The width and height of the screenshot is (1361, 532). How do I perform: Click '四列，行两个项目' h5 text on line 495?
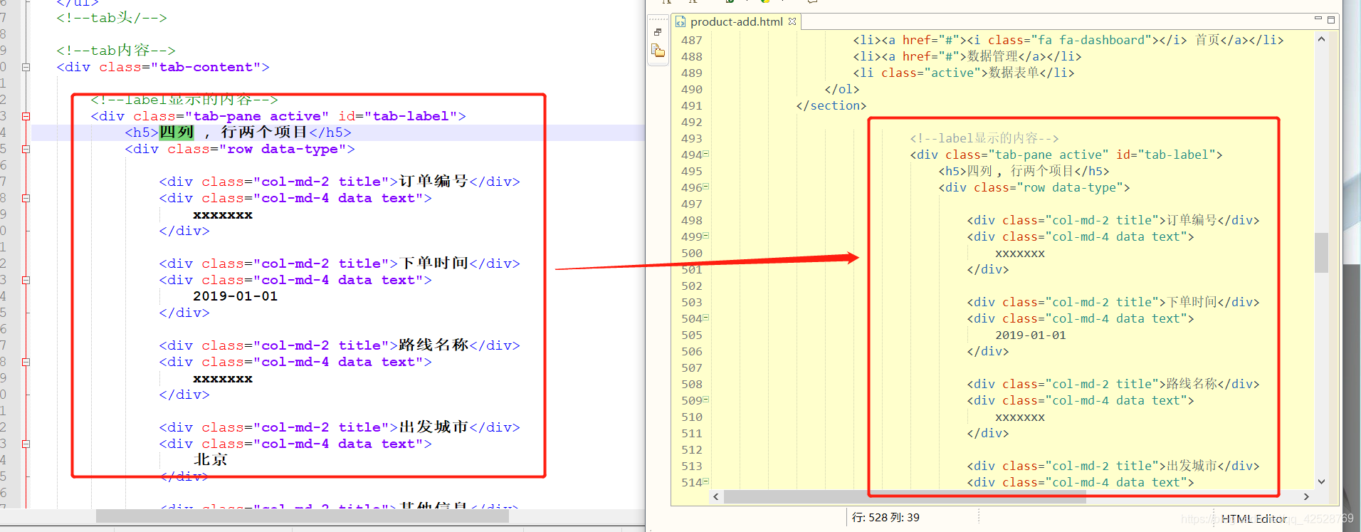click(1020, 171)
